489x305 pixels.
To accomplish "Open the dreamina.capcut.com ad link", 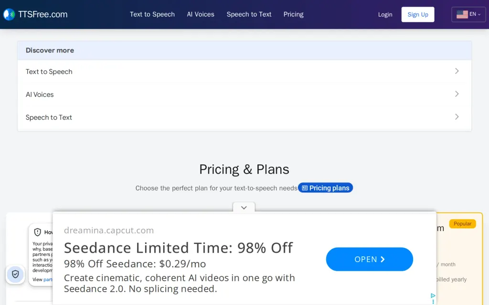I will point(109,230).
